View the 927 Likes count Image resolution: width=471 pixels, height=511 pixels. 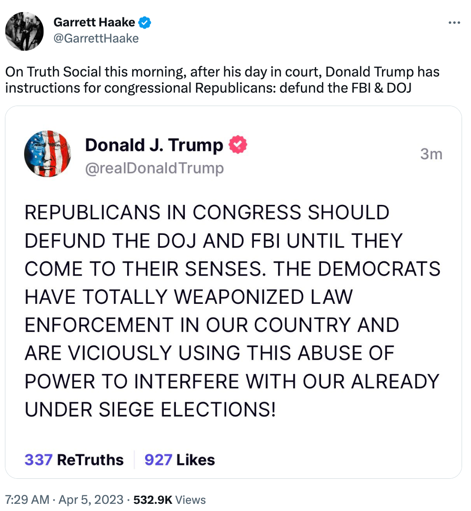pos(180,460)
